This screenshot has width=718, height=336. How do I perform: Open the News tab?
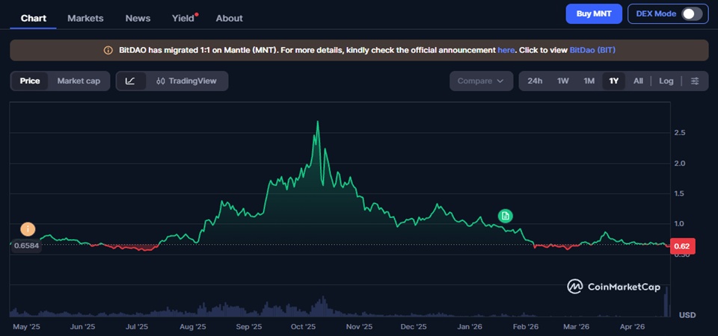[138, 18]
